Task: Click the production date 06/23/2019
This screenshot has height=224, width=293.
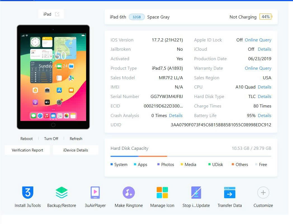Action: 259,59
